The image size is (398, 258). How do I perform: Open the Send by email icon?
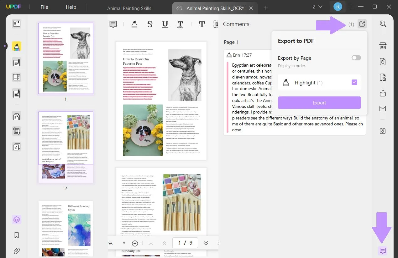click(383, 109)
